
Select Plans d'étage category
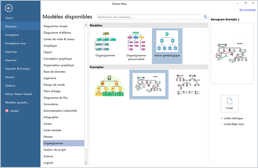(64, 91)
